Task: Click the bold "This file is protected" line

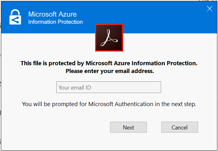Action: [x=109, y=63]
